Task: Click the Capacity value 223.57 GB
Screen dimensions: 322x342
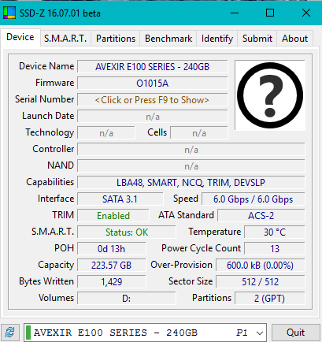Action: coord(111,266)
